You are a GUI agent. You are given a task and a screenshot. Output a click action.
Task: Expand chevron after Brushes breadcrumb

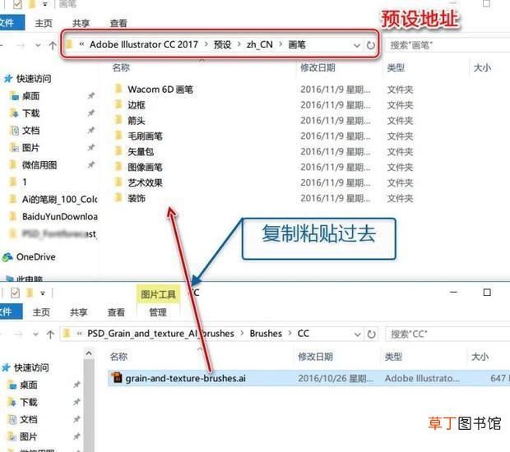pos(290,334)
